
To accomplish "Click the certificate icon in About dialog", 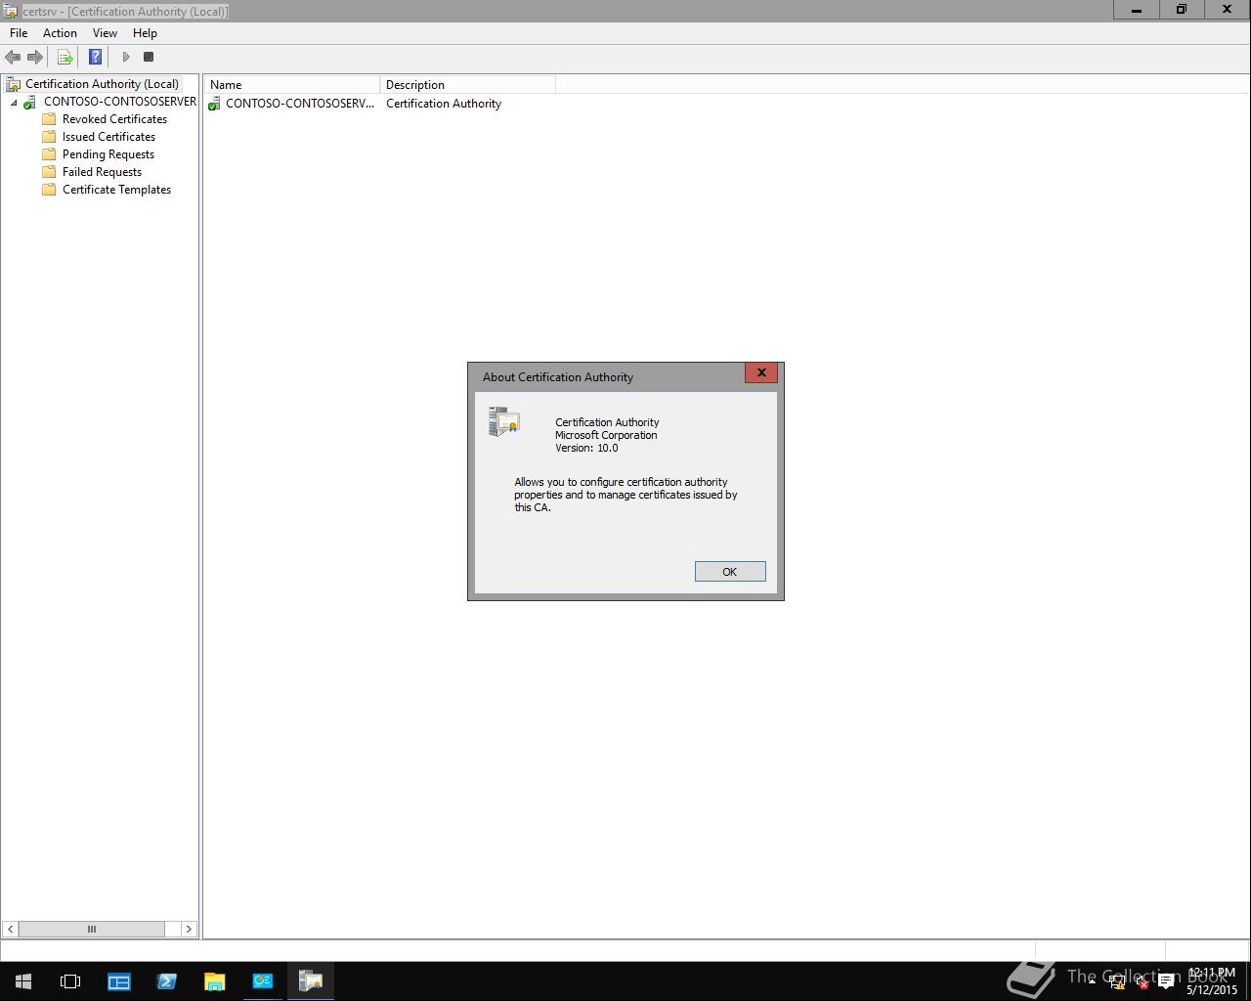I will click(x=503, y=421).
